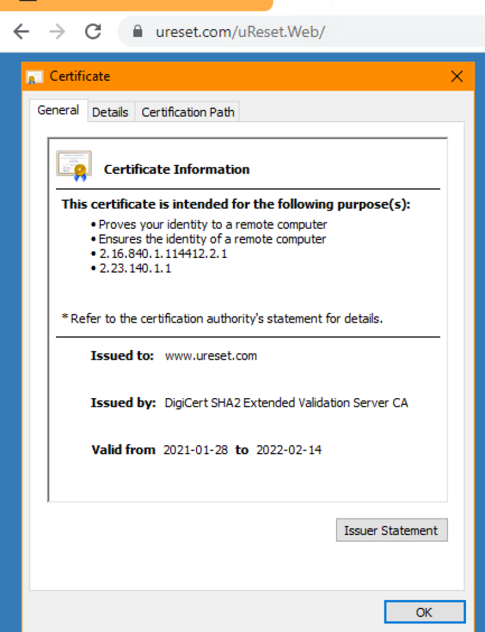This screenshot has width=485, height=632.
Task: Open the Certification Path tab
Action: coord(187,112)
